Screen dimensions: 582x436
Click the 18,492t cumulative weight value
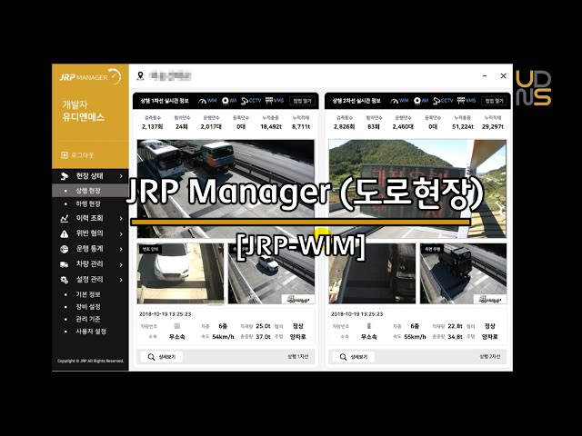tap(271, 127)
